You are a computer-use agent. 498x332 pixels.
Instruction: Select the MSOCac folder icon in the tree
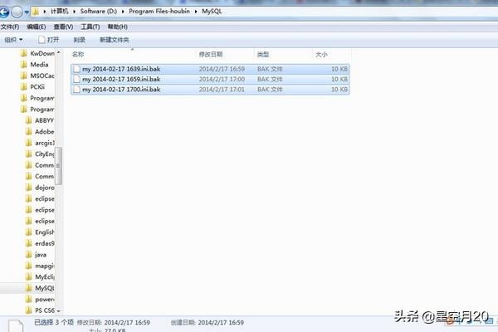pyautogui.click(x=24, y=76)
